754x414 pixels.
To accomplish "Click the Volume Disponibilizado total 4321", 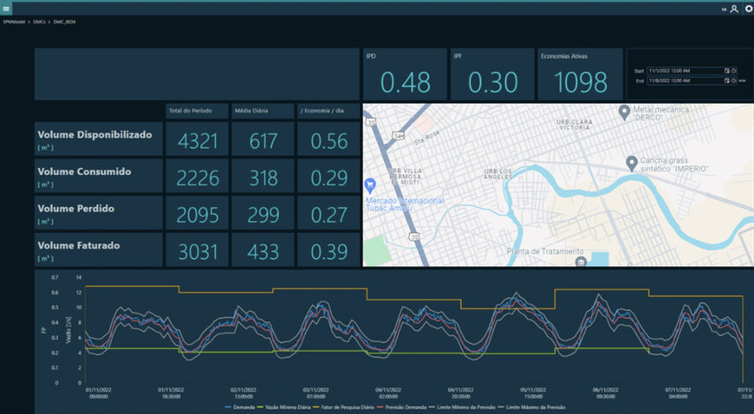I will pyautogui.click(x=198, y=141).
